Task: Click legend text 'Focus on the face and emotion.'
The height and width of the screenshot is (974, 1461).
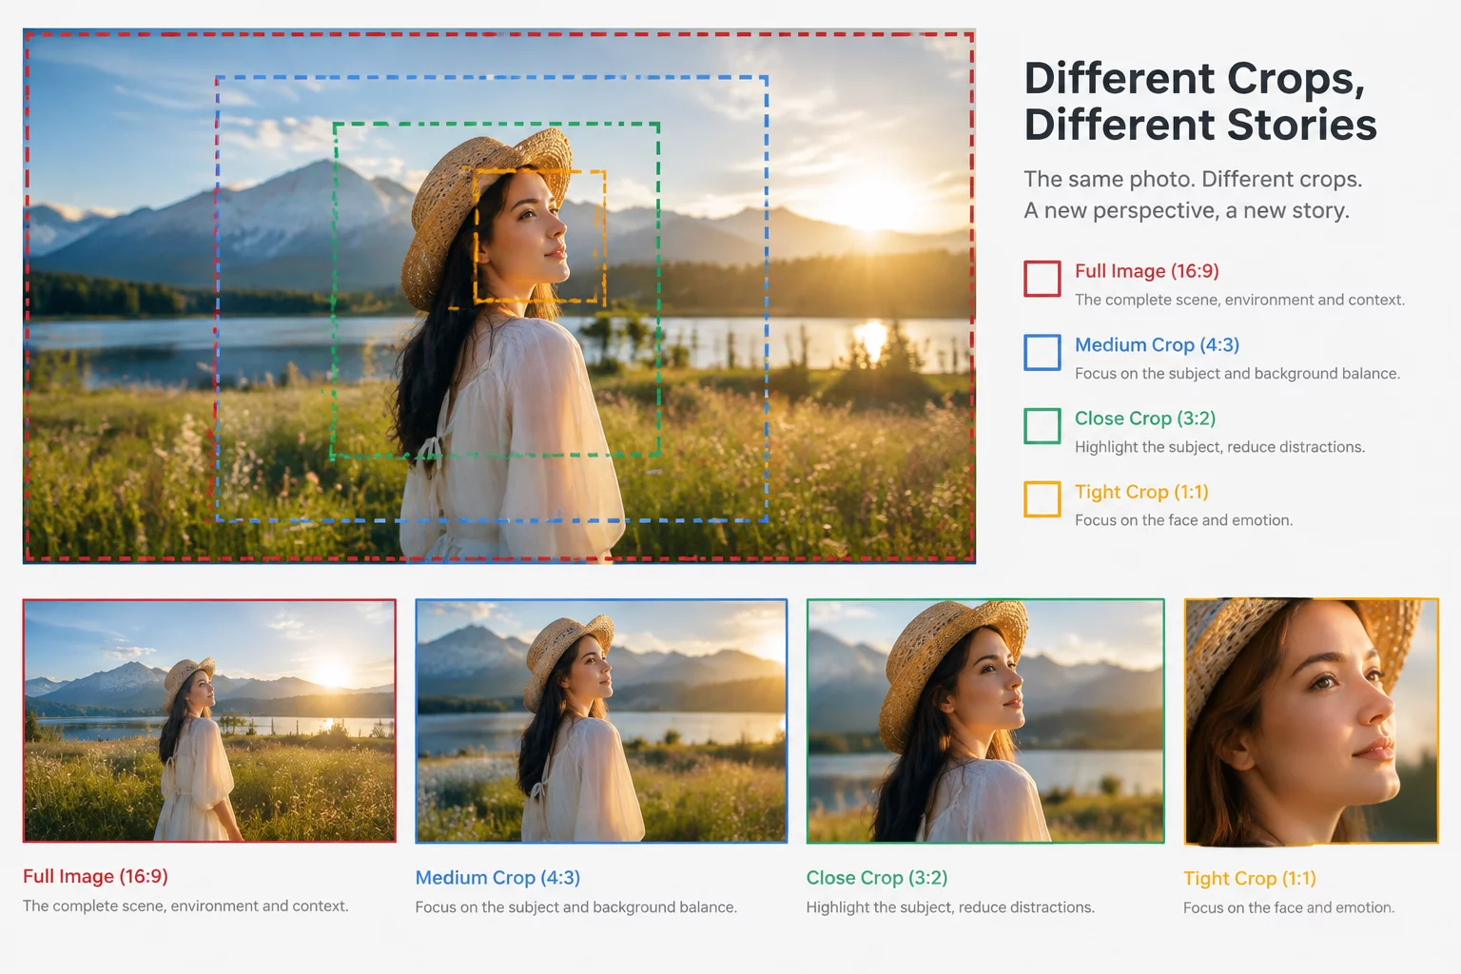Action: (1184, 520)
